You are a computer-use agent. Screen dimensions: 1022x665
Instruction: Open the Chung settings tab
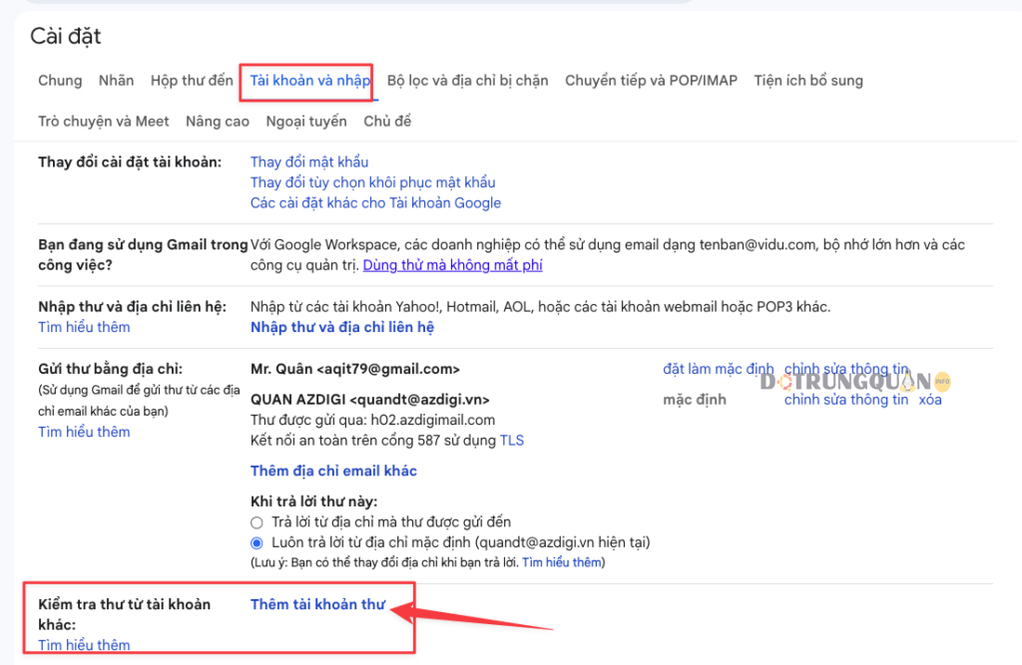coord(60,81)
